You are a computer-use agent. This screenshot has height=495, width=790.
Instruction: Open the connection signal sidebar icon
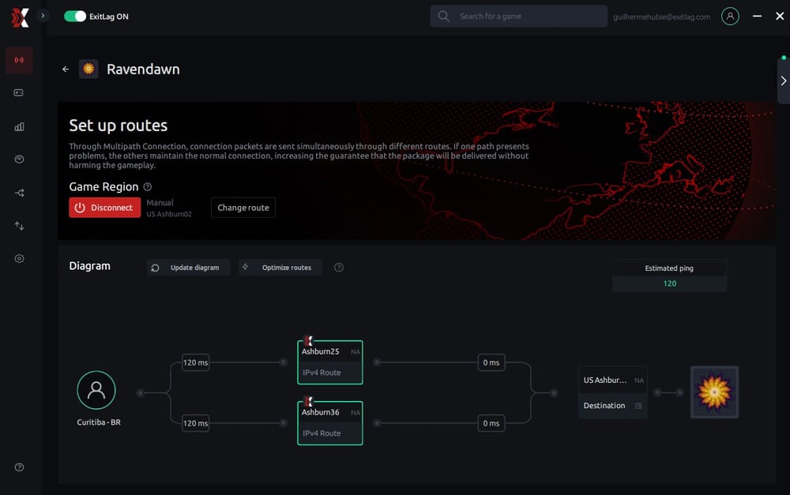click(x=19, y=60)
